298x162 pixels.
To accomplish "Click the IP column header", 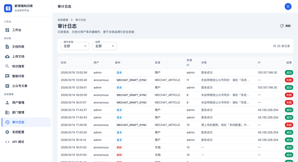I will tap(259, 63).
